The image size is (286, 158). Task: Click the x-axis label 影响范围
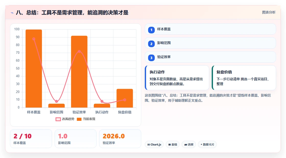click(x=56, y=112)
